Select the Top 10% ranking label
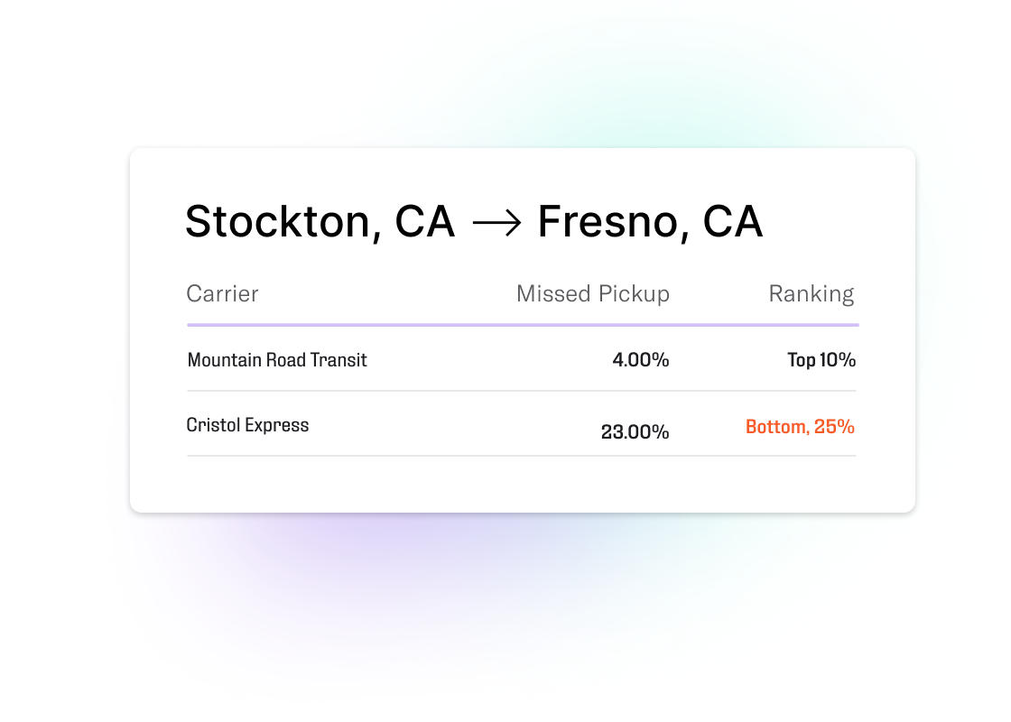 [821, 360]
